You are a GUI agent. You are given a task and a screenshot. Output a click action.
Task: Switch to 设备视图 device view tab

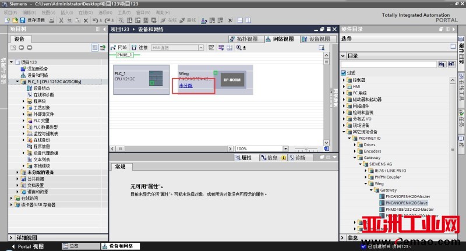(x=317, y=39)
